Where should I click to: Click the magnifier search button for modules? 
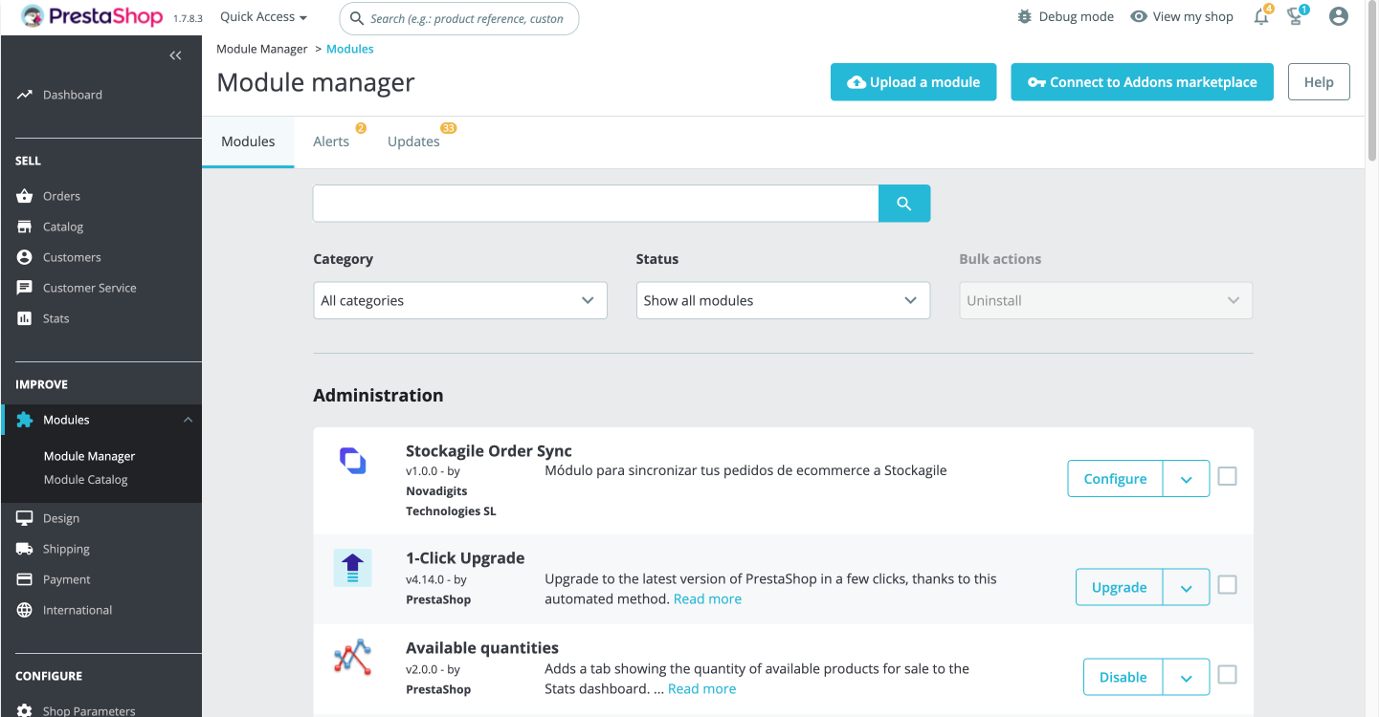[x=904, y=204]
